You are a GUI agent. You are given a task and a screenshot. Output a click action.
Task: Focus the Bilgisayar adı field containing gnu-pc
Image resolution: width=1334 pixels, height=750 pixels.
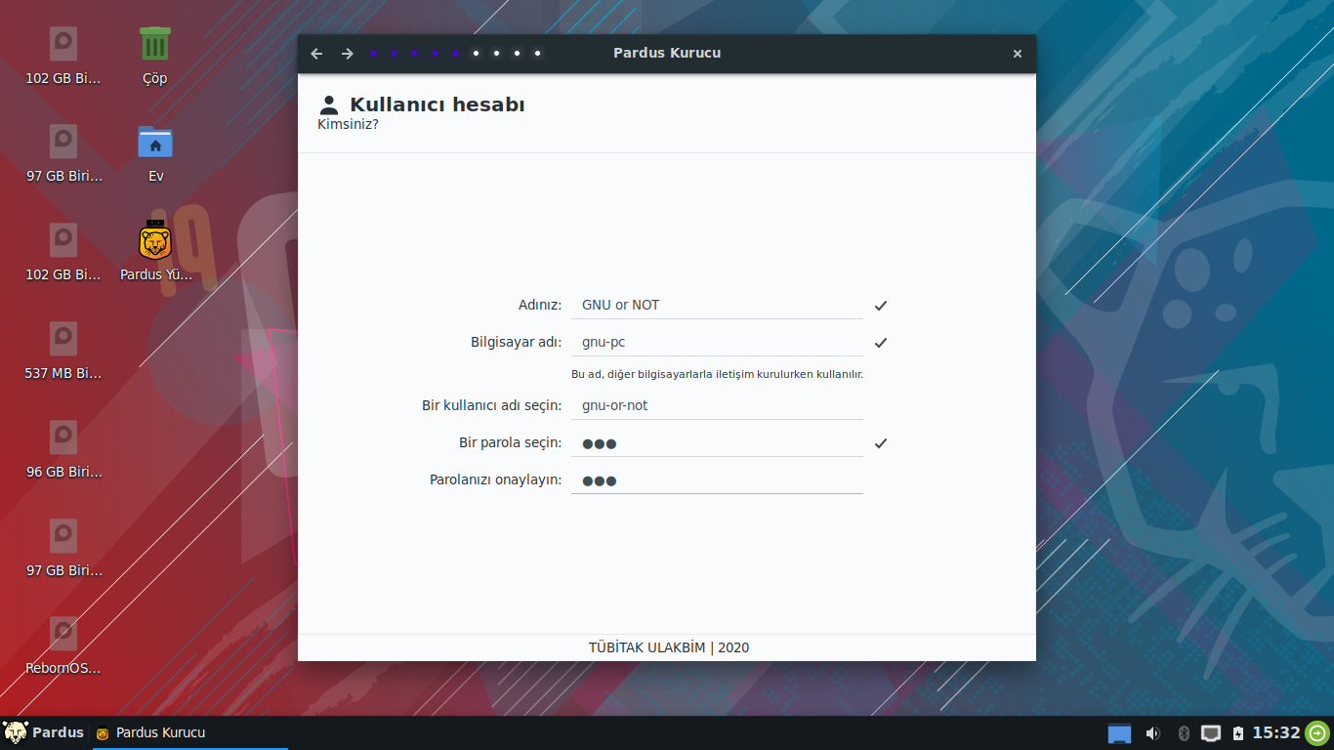(717, 343)
